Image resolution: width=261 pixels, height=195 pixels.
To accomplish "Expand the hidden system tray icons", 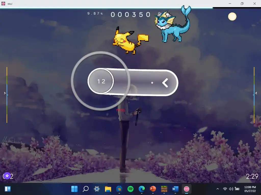I will (218, 189).
